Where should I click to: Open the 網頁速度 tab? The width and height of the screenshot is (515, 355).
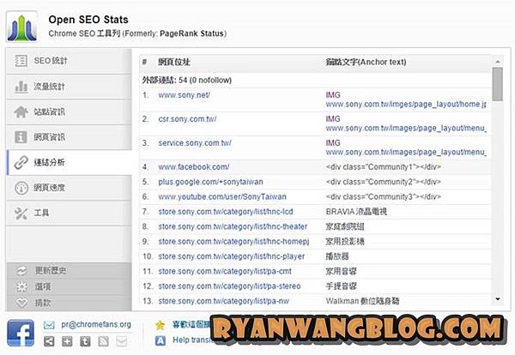tap(69, 188)
